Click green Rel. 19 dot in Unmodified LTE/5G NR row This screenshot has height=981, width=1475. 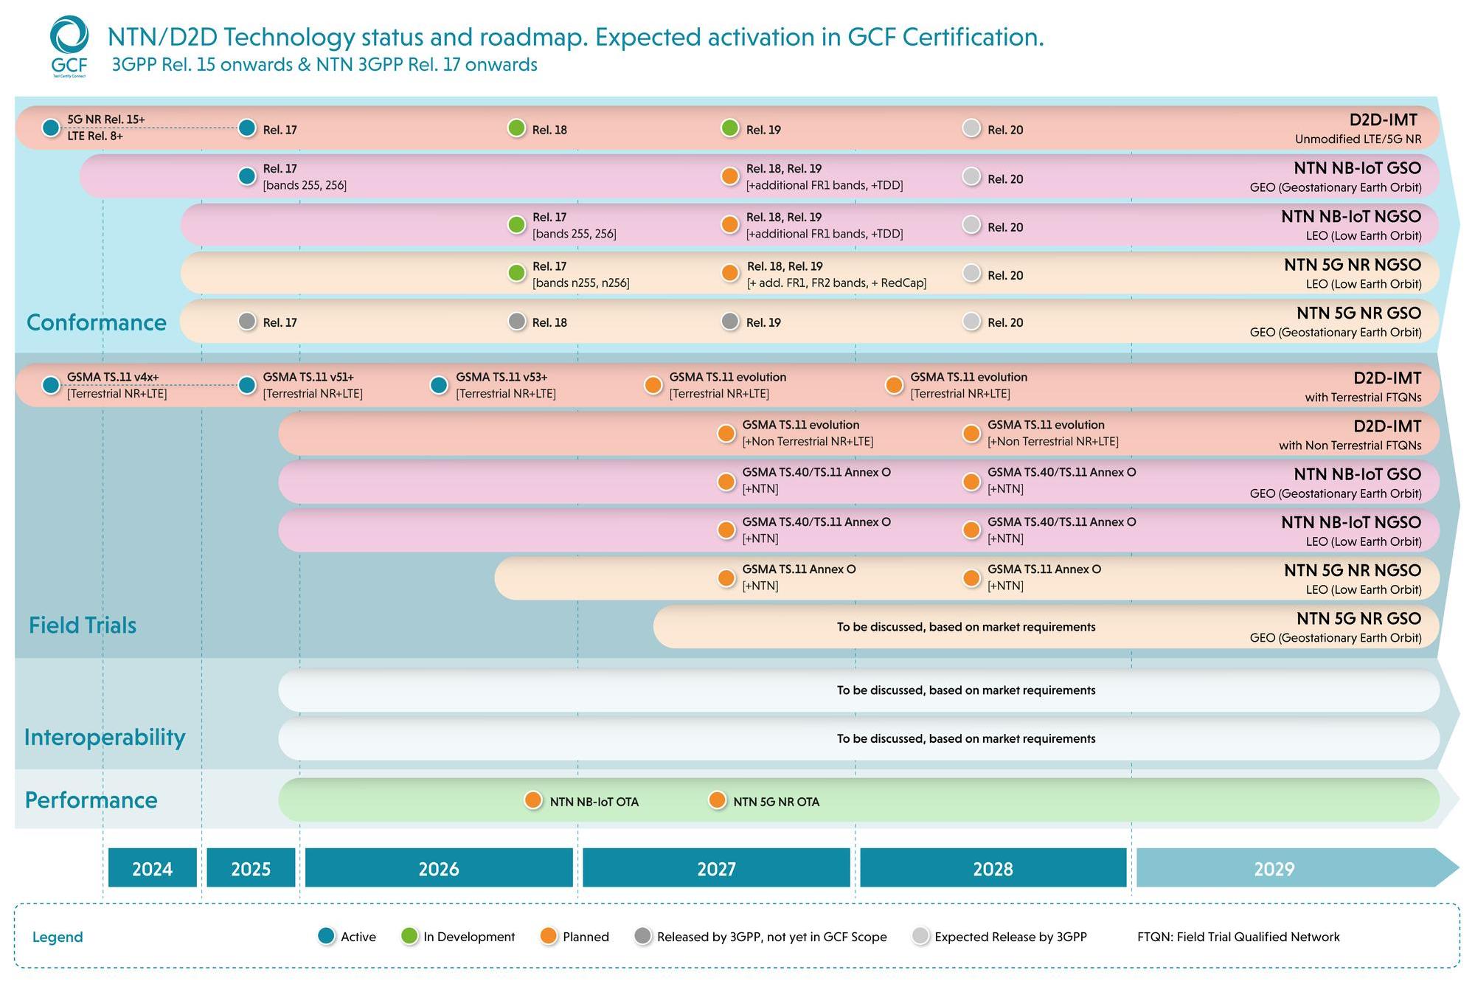point(730,128)
